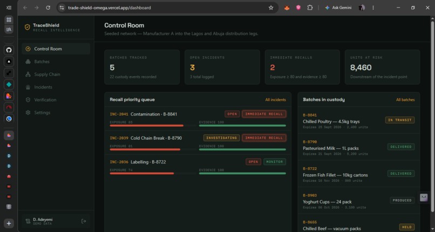Open the tab search icon

pos(9,29)
